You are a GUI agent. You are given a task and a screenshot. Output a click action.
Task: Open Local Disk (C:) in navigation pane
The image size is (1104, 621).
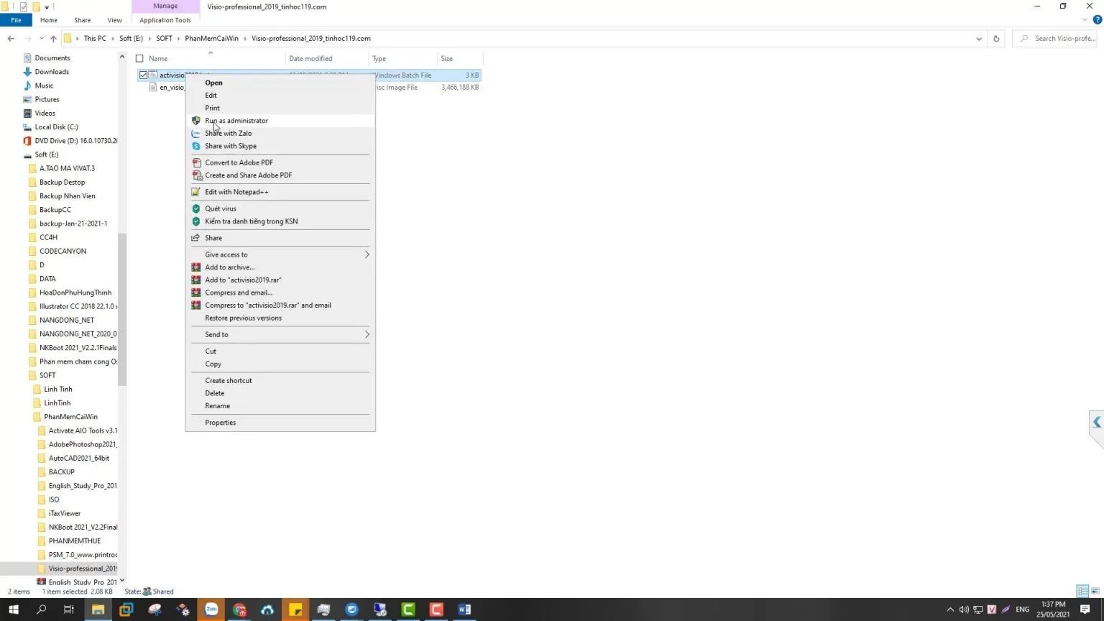[56, 127]
